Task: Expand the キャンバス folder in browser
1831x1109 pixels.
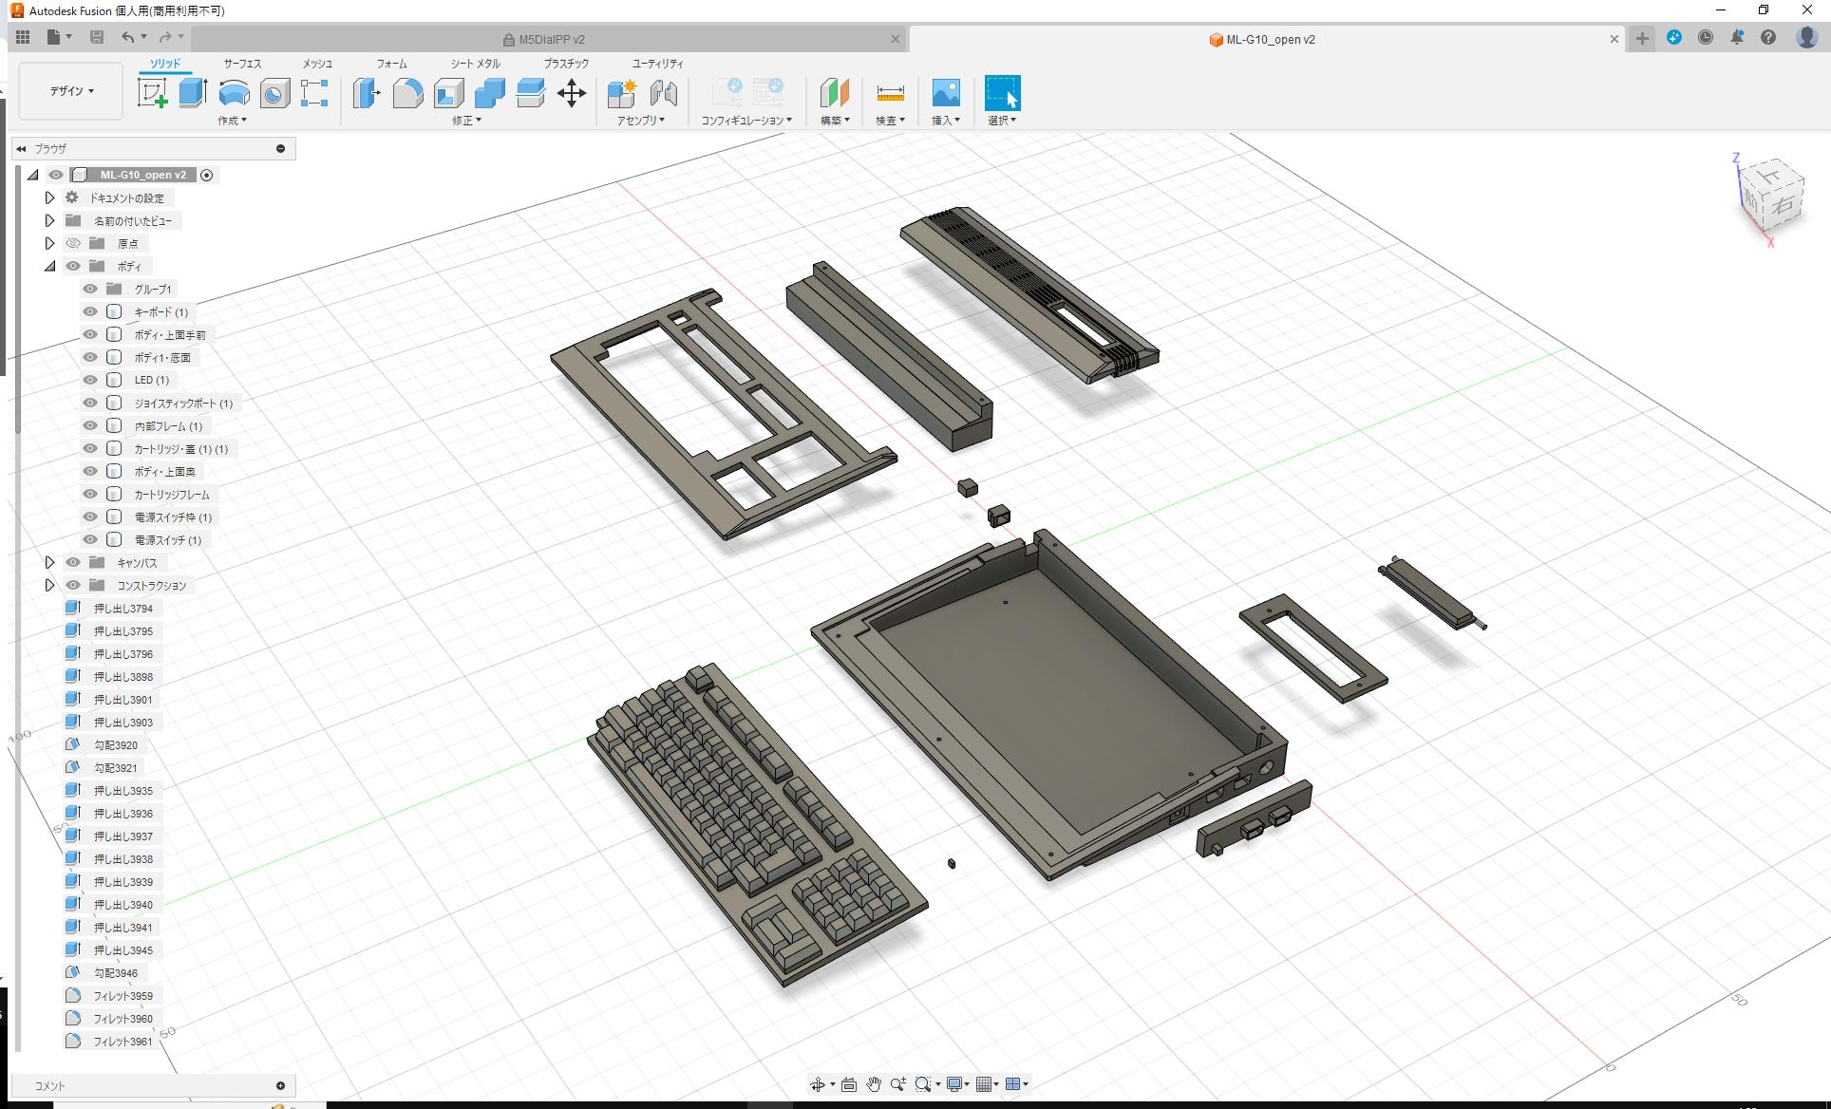Action: pyautogui.click(x=49, y=562)
